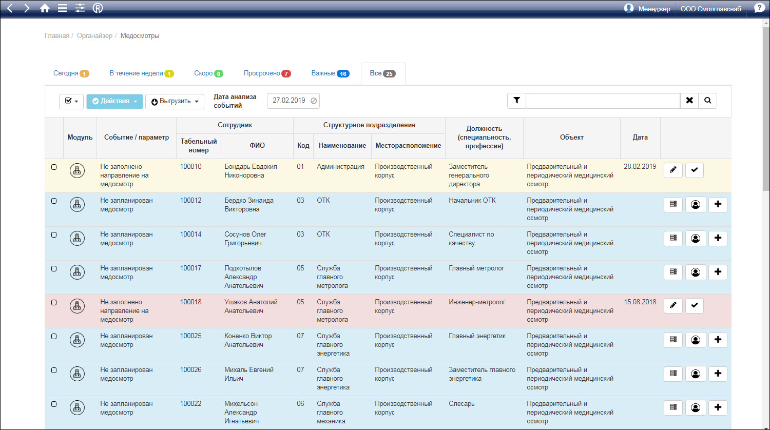The width and height of the screenshot is (770, 430).
Task: Edit the Бондарь Евдокия row with pencil
Action: click(x=673, y=170)
